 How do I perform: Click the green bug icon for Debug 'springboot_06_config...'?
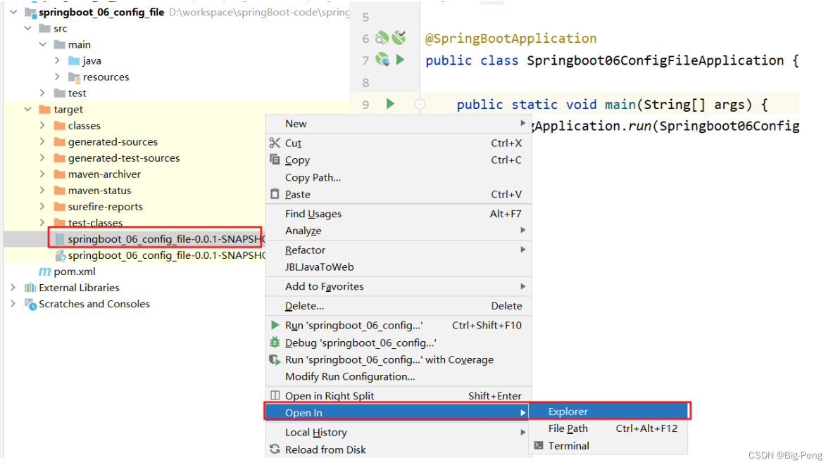tap(277, 343)
